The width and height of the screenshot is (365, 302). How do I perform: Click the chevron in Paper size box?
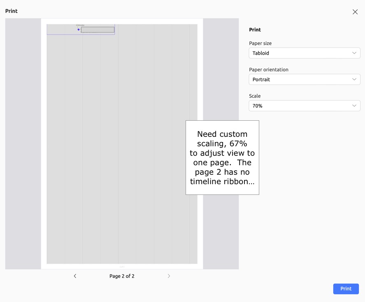(x=354, y=53)
